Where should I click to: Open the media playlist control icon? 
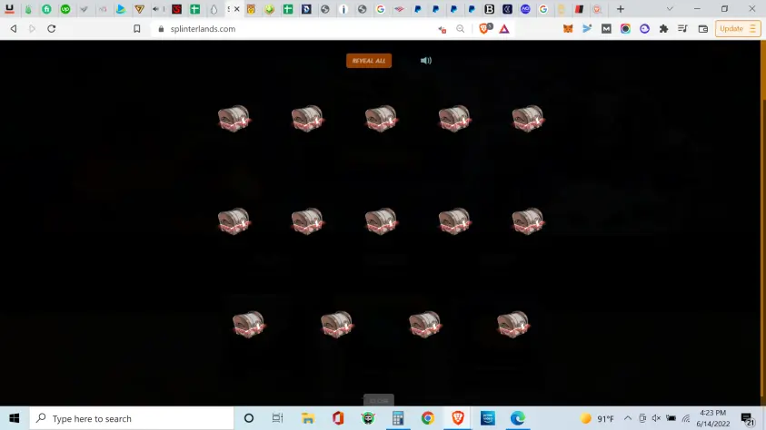pos(683,29)
